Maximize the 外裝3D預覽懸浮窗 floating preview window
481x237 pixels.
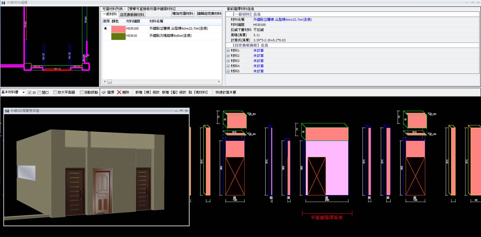(181, 110)
